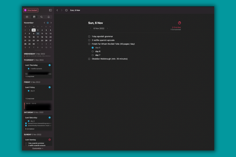Toggle the sidebar panel icon
The image size is (236, 157).
50,10
